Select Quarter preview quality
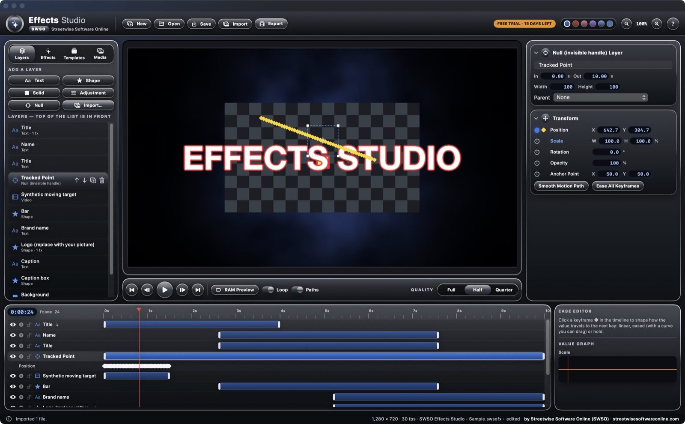Viewport: 685px width, 424px height. tap(504, 290)
